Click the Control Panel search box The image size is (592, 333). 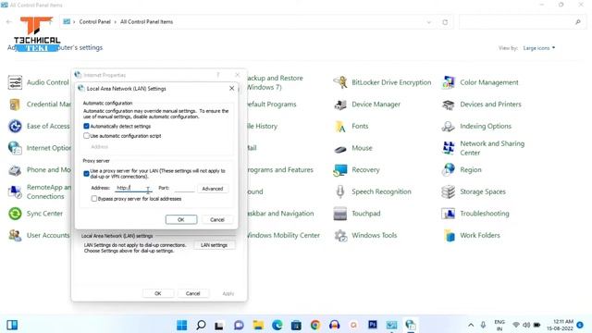click(x=523, y=22)
